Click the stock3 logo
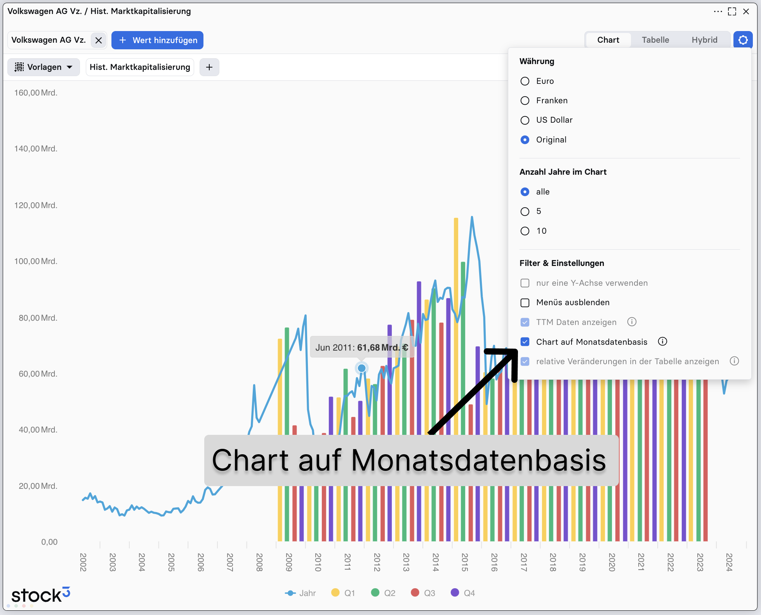The width and height of the screenshot is (761, 615). point(40,595)
